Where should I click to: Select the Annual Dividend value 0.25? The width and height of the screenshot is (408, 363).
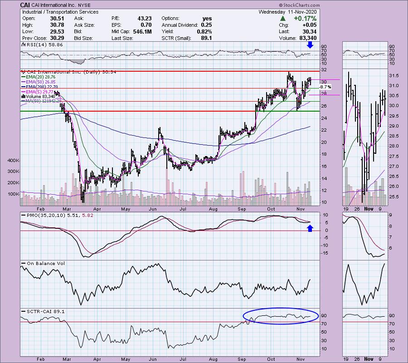pos(206,25)
